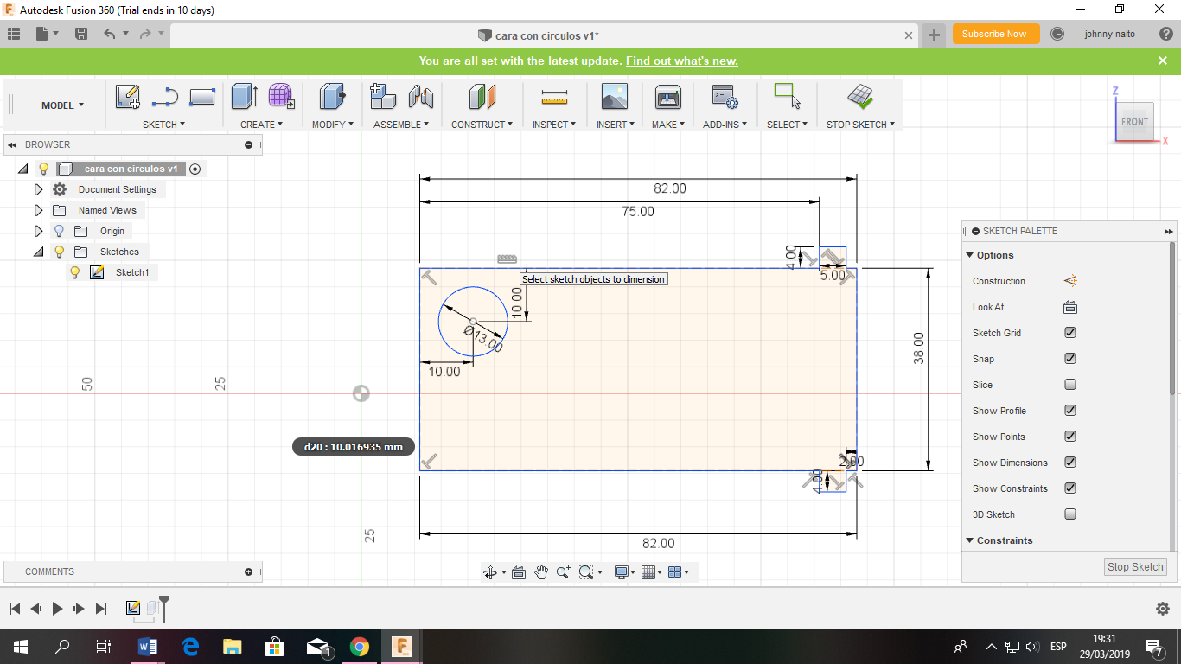Viewport: 1181px width, 664px height.
Task: Toggle the Show Dimensions checkbox
Action: coord(1070,463)
